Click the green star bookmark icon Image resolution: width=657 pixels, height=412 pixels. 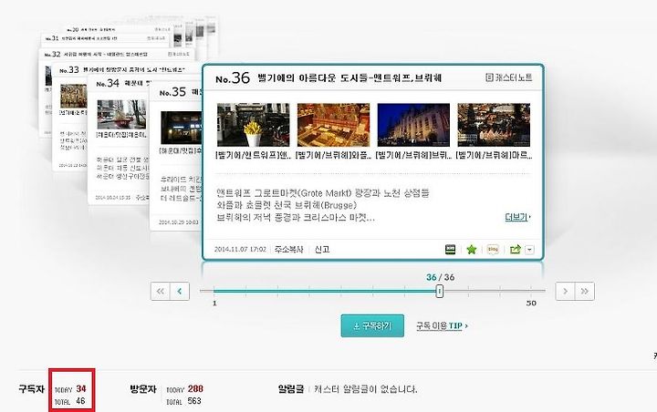[x=472, y=250]
